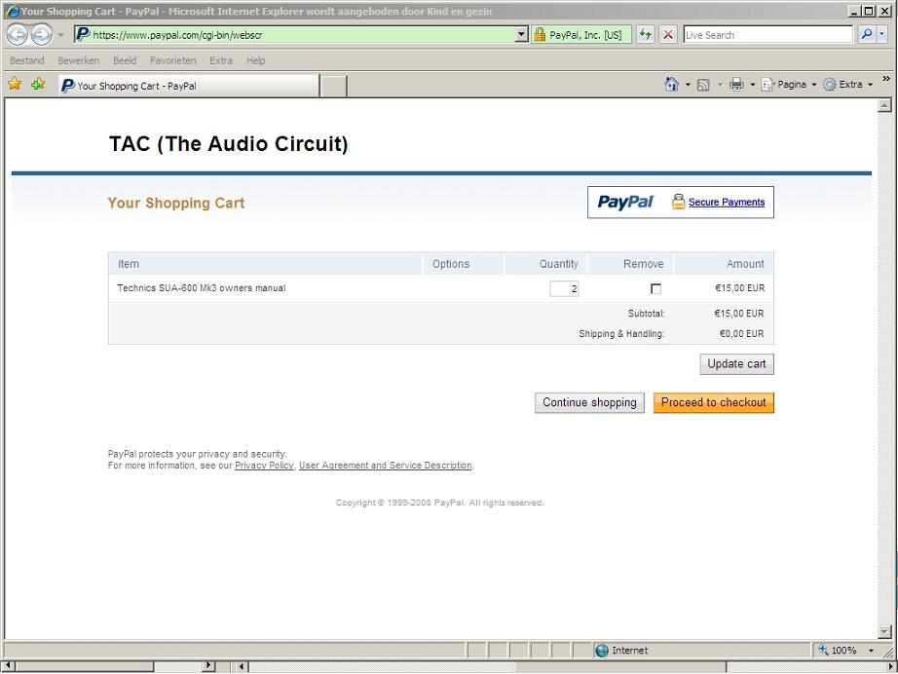Screen dimensions: 898x674
Task: Click the Add to Favorites star-plus icon
Action: 38,84
